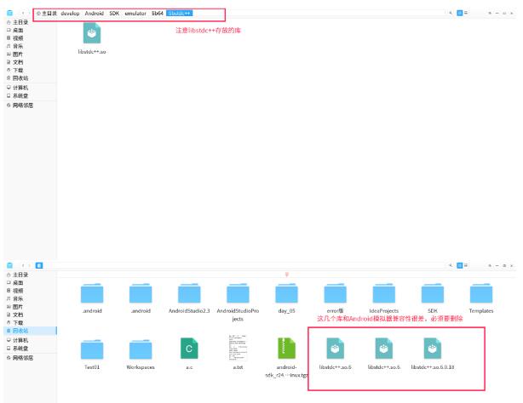Screen dimensions: 523x403
Task: Click develop breadcrumb in top window
Action: pos(70,14)
